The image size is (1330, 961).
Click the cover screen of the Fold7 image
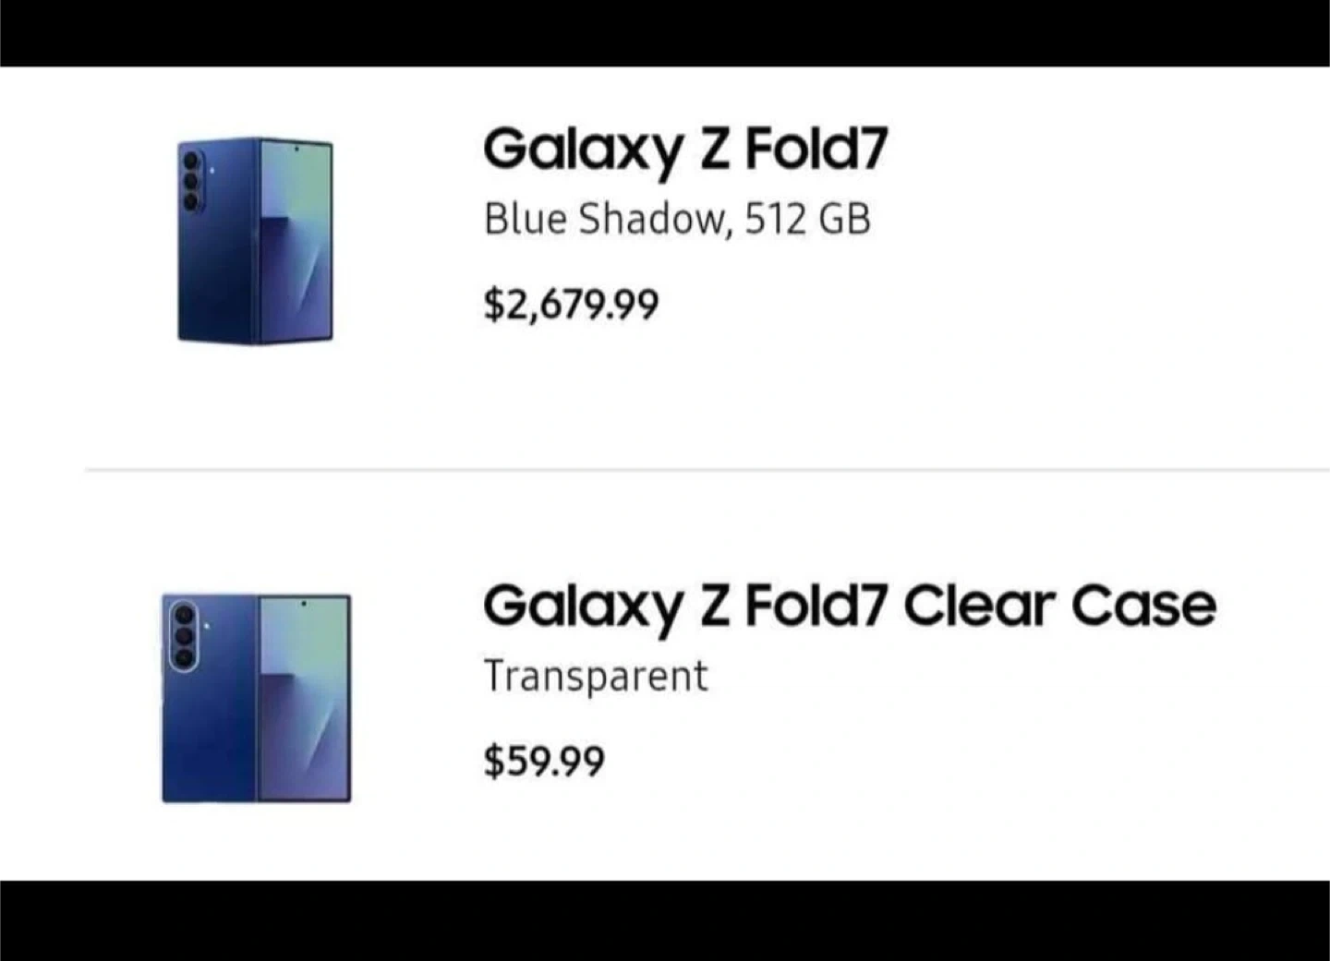[296, 242]
